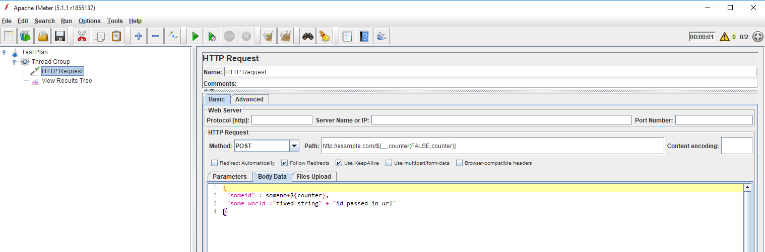Screen dimensions: 765x252
Task: Switch to the Advanced tab
Action: pos(249,99)
